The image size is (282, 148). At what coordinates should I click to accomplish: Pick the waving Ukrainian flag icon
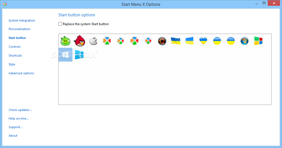point(176,41)
